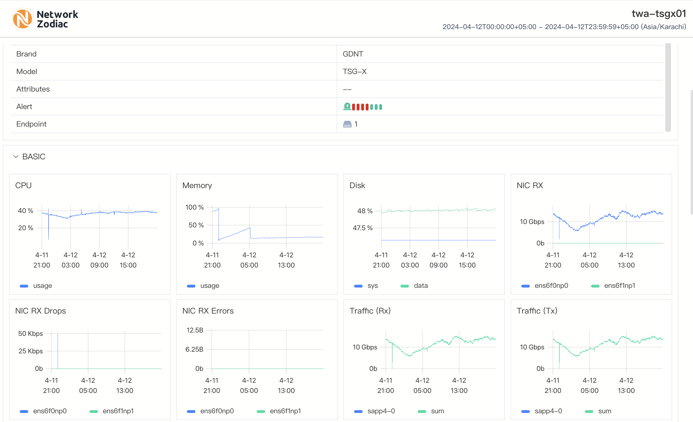Click the details table vertical scrollbar
Screen dimensions: 693x422
click(x=668, y=88)
